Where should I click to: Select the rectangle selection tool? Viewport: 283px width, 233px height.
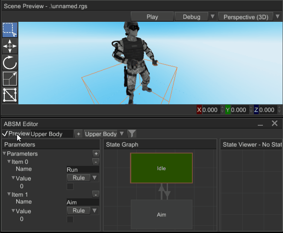tap(10, 30)
